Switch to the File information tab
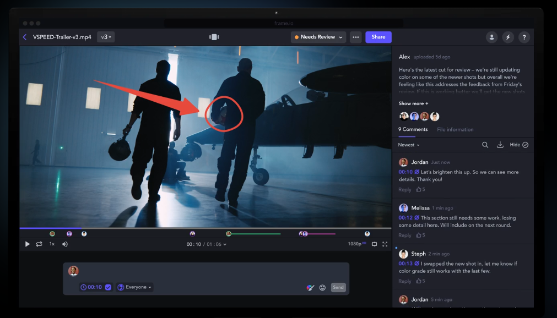This screenshot has width=557, height=318. (455, 129)
